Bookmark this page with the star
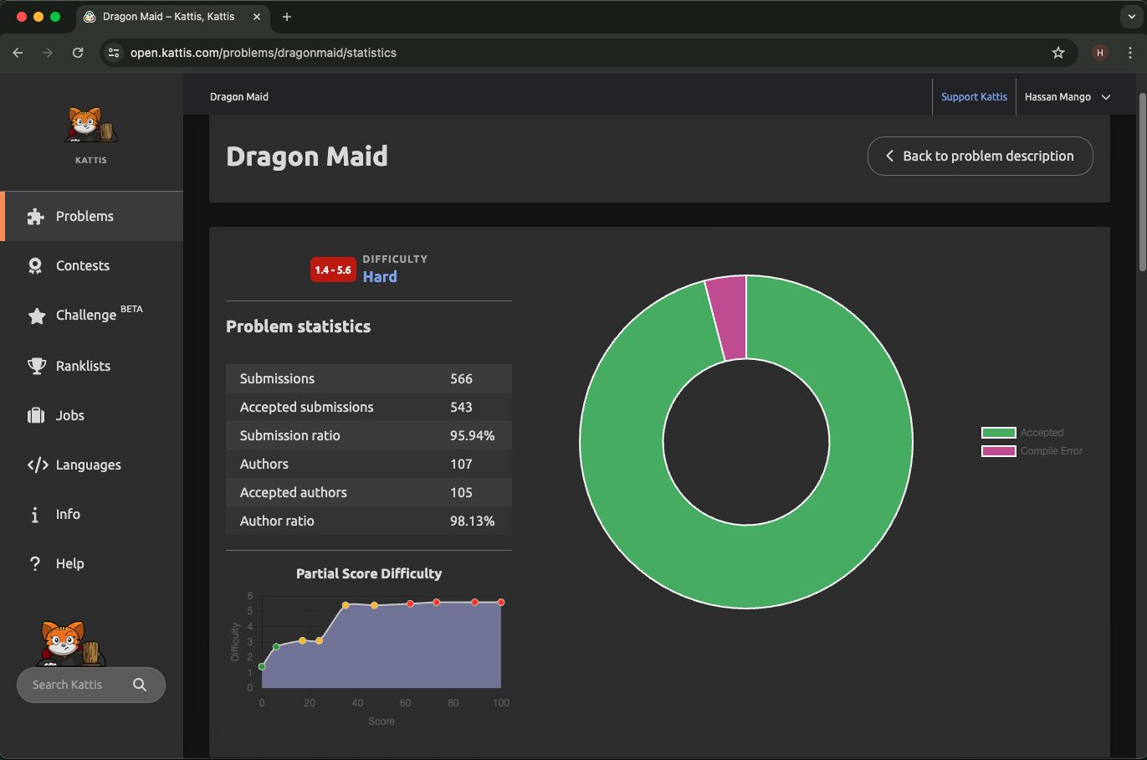The image size is (1147, 760). point(1058,53)
